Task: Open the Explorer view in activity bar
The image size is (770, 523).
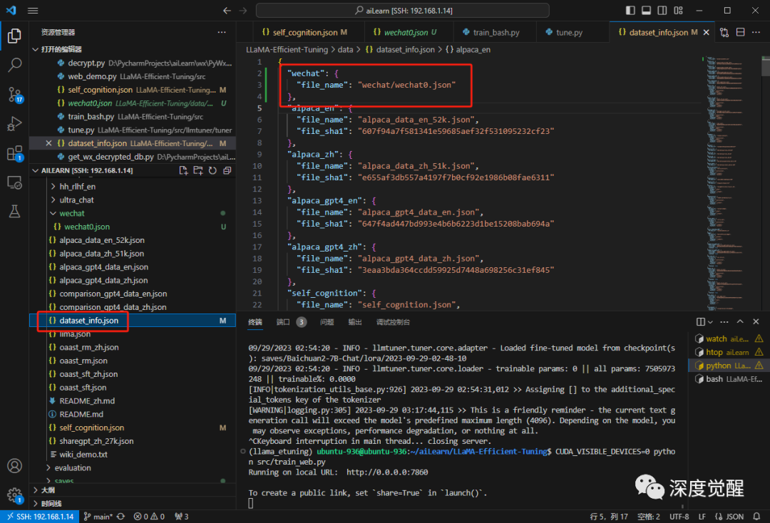Action: (x=15, y=36)
